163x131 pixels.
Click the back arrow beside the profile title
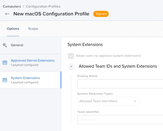(x=7, y=14)
